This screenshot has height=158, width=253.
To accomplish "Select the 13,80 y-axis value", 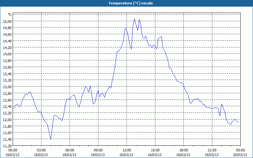I will click(x=7, y=61).
